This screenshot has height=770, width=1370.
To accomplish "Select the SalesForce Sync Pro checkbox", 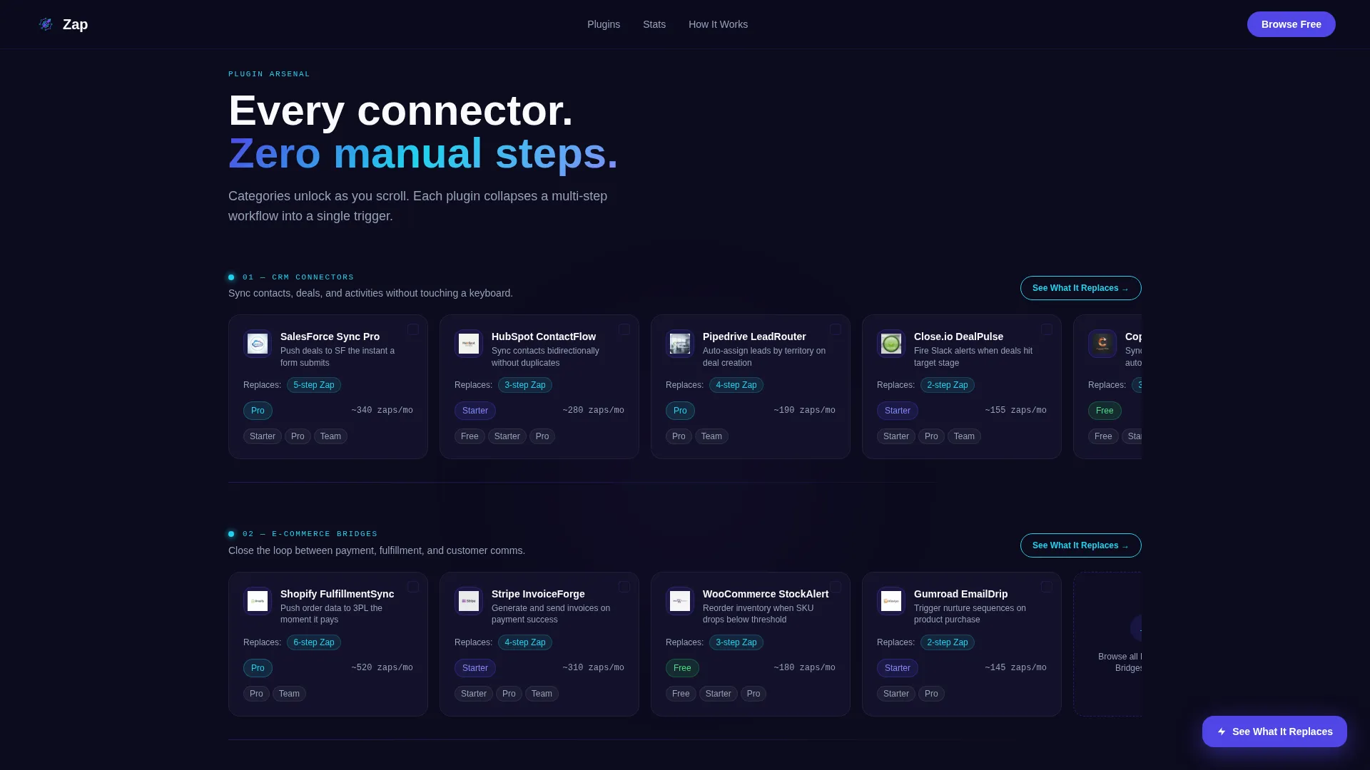I will [x=413, y=329].
